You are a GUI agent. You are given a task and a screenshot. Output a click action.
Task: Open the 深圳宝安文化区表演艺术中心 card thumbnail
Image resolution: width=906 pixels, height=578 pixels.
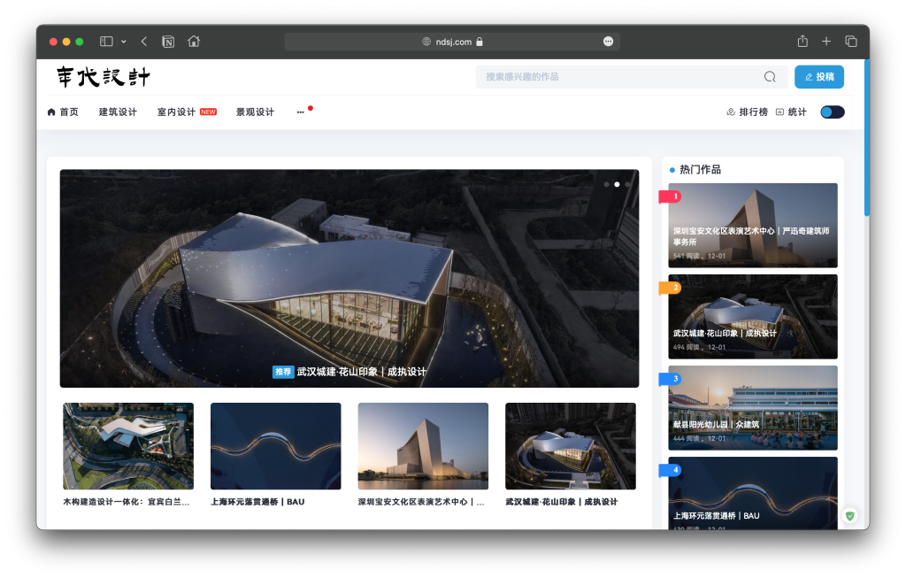click(x=423, y=446)
